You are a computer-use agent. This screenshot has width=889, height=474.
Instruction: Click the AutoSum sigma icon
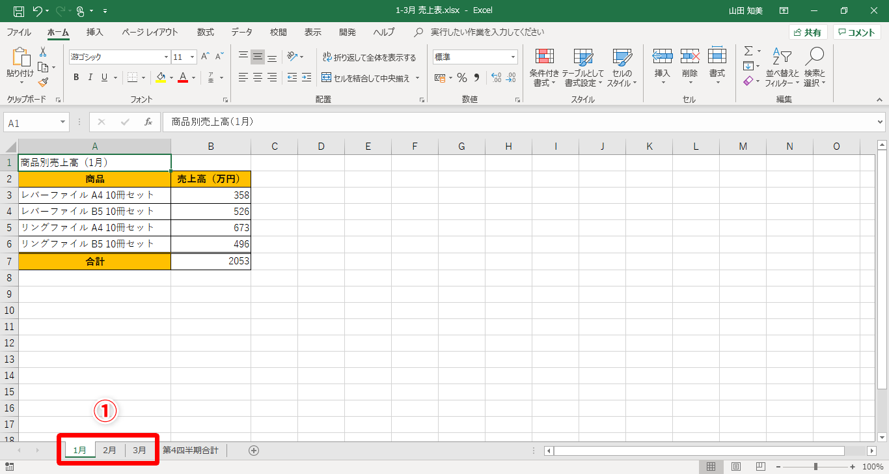tap(748, 51)
